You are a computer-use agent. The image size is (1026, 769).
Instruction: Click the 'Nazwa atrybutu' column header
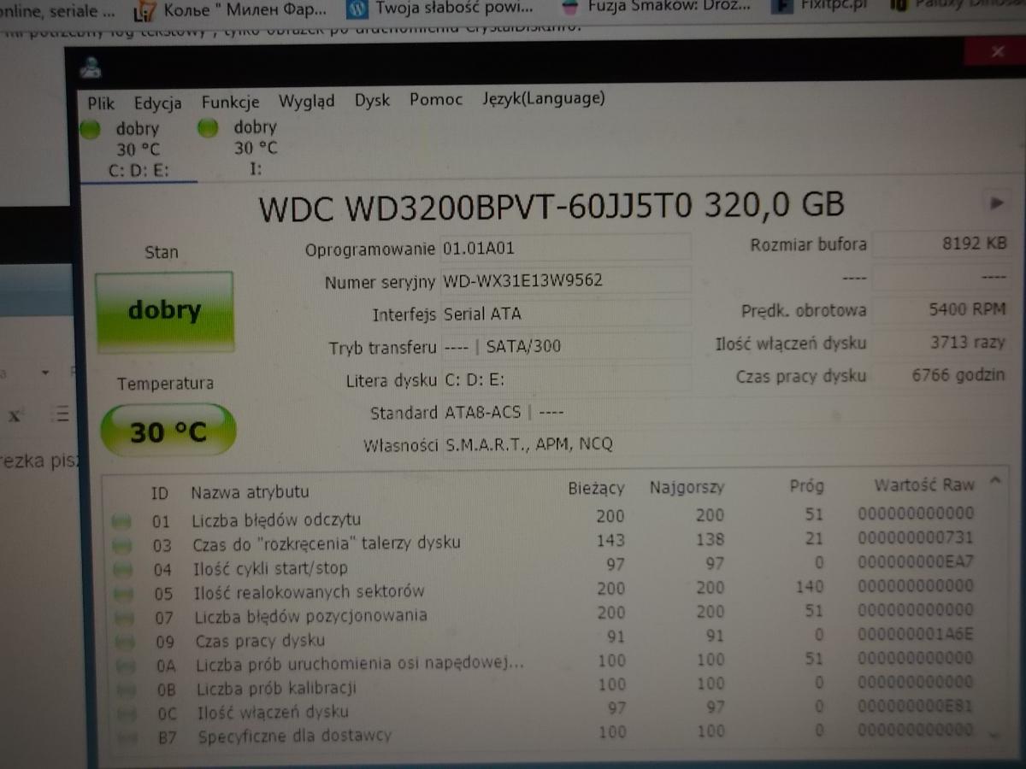click(250, 492)
